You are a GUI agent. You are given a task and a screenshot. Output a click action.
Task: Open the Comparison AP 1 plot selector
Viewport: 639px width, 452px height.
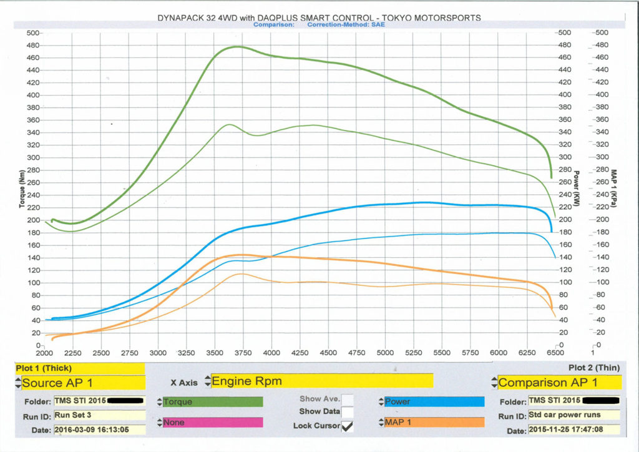[x=560, y=382]
